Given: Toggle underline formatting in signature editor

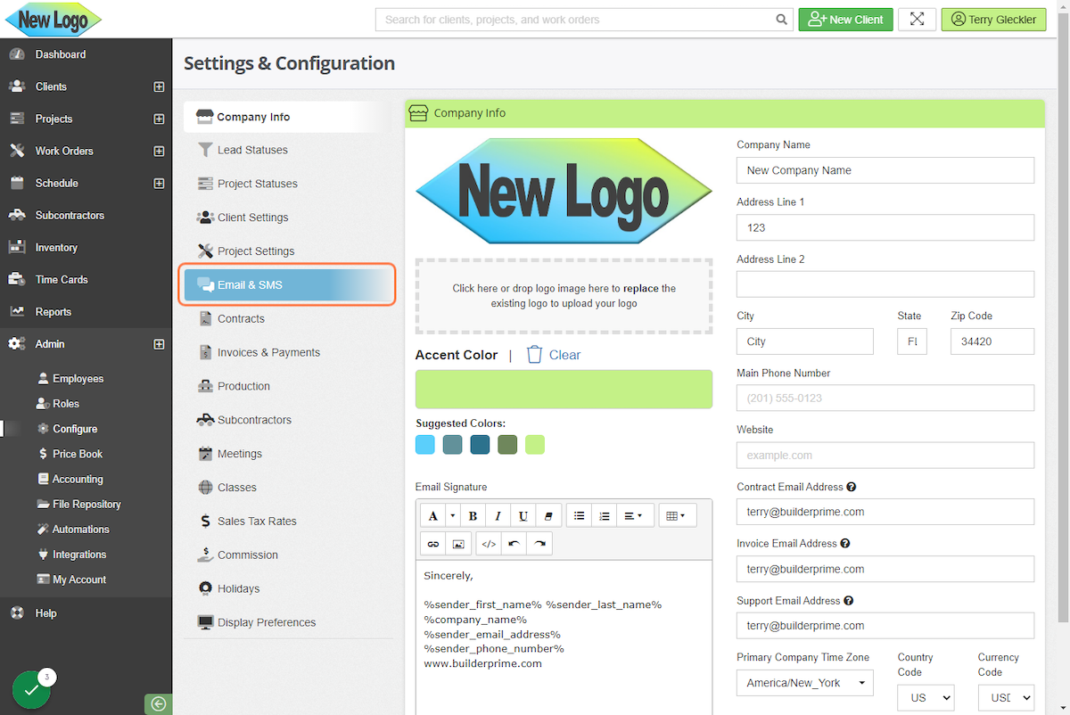Looking at the screenshot, I should coord(523,516).
